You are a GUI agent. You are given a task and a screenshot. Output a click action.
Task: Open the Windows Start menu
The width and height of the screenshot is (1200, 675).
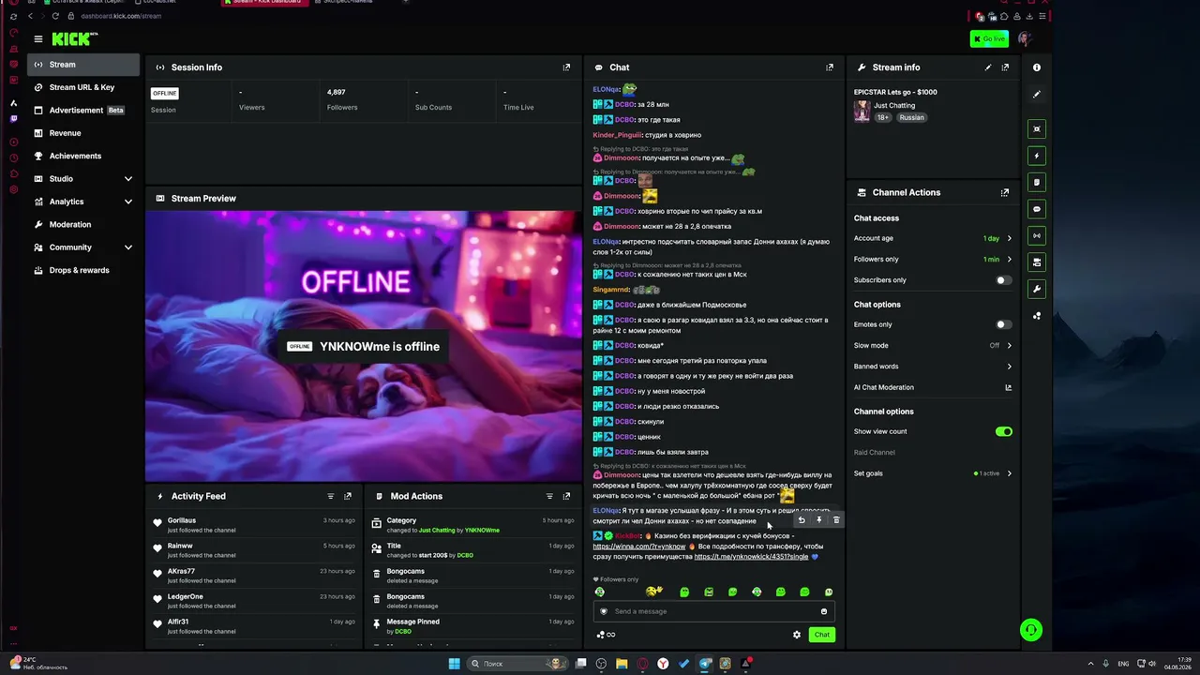pyautogui.click(x=455, y=664)
